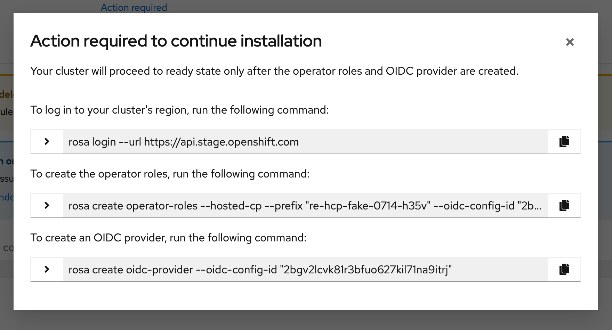
Task: Click the prefix value "re-hcp-fake-0714-h35v"
Action: (x=368, y=206)
